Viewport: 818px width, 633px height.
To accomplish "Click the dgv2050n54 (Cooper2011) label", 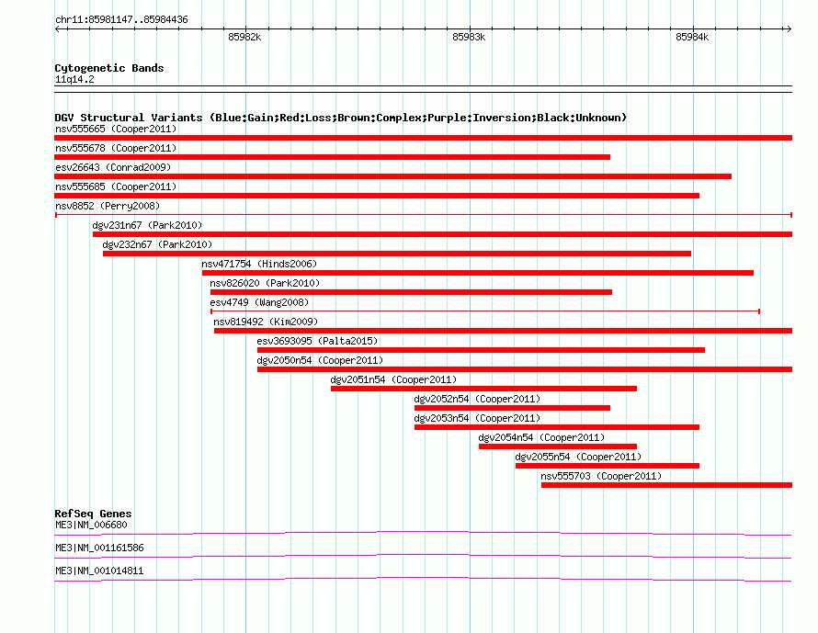I will (x=320, y=360).
